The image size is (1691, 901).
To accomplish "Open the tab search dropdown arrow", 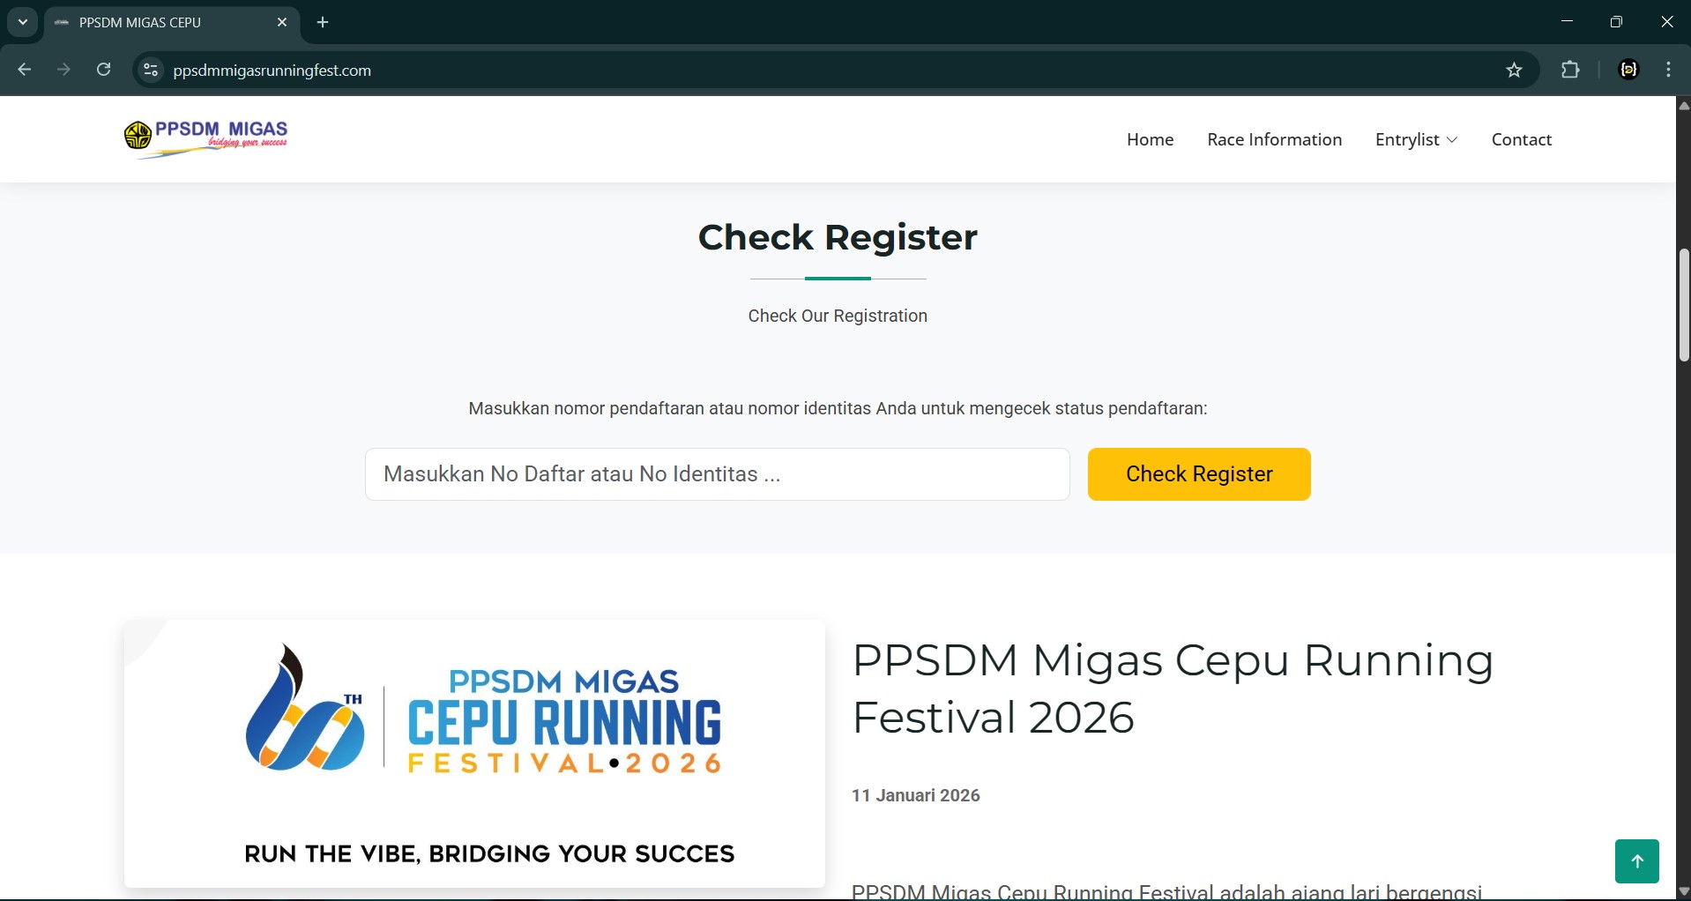I will click(23, 23).
